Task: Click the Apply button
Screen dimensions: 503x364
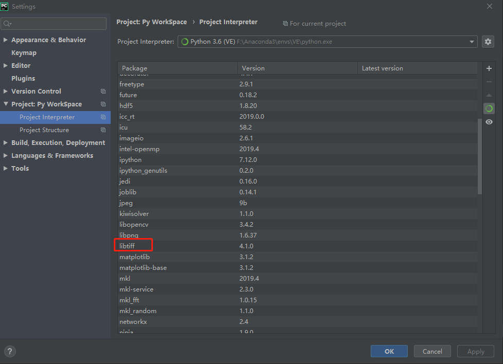Action: click(475, 351)
